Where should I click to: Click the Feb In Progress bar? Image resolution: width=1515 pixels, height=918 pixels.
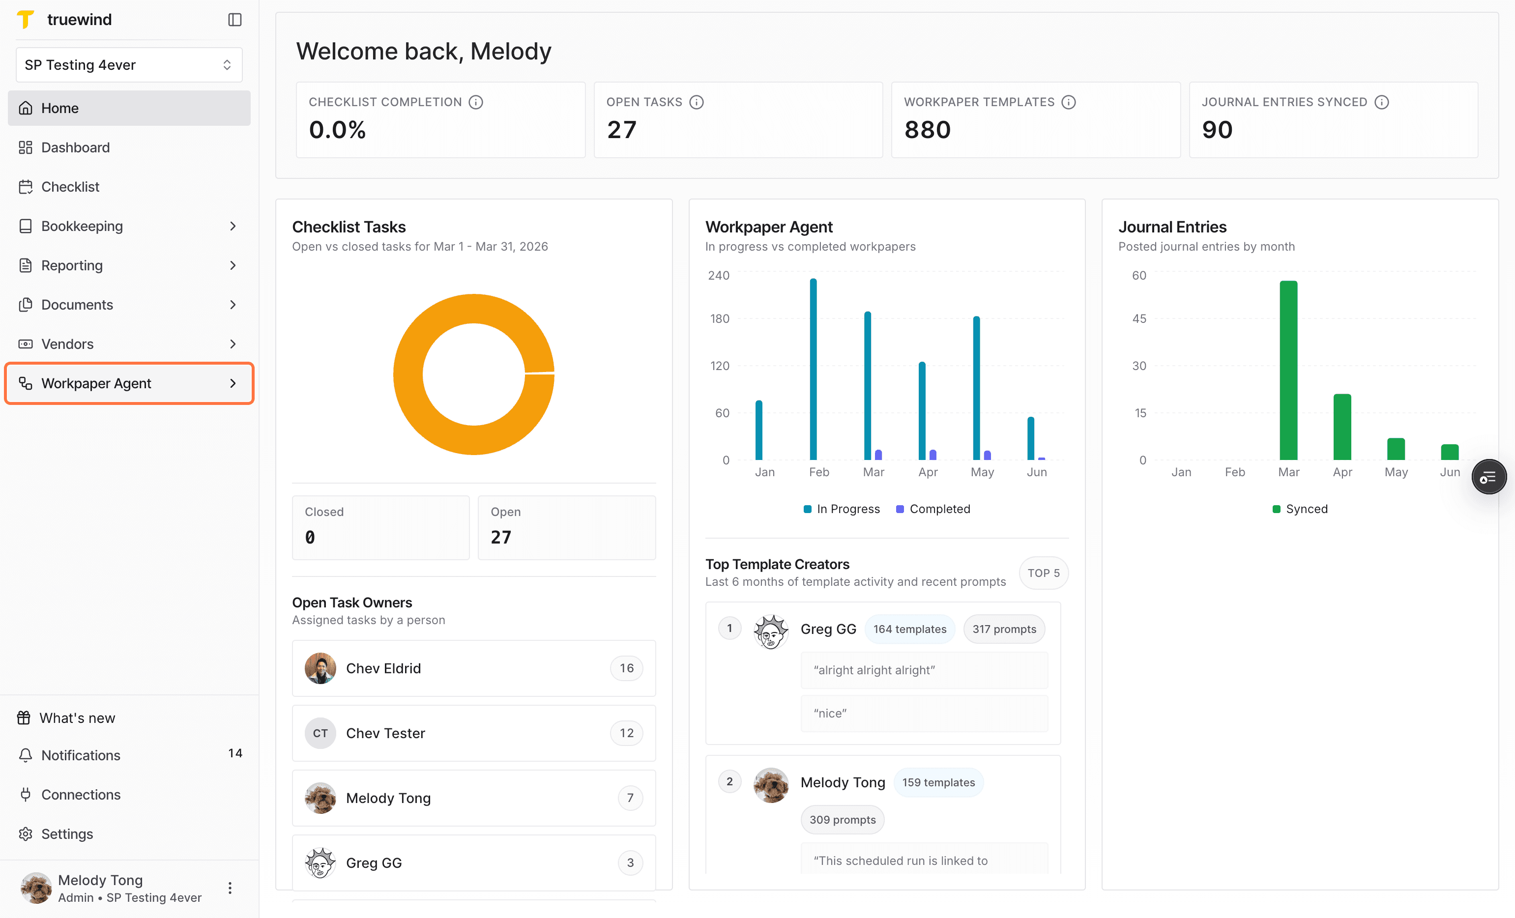click(x=814, y=370)
